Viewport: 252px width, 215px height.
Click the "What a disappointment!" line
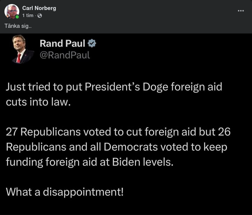pos(64,192)
